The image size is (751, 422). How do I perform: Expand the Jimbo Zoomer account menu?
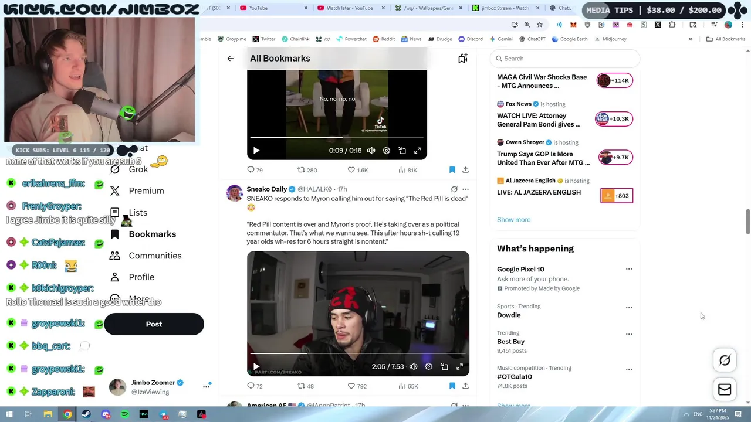click(206, 386)
